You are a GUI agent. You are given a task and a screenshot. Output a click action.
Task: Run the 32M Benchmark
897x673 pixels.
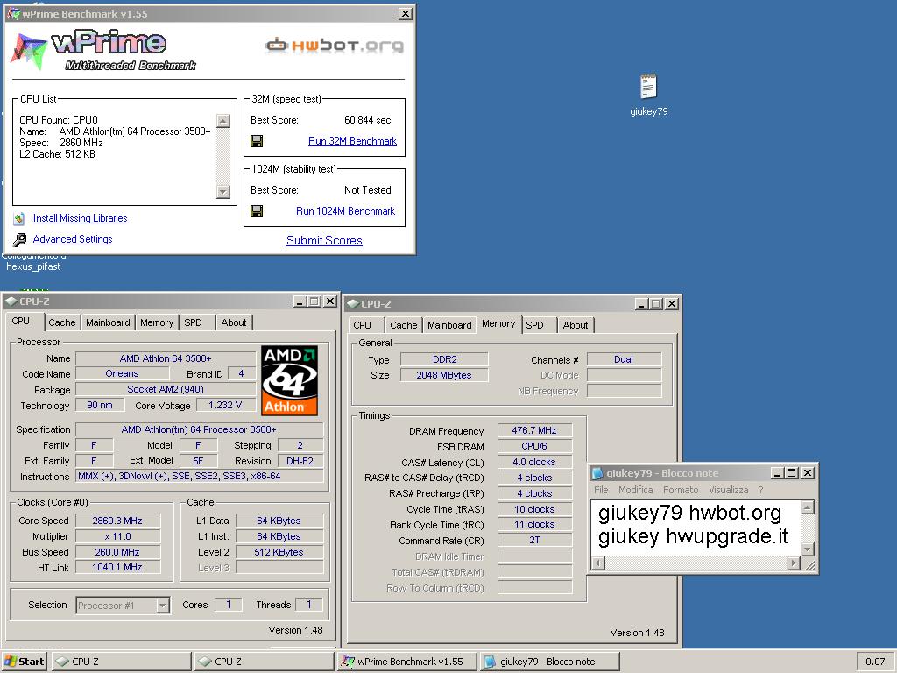[x=352, y=141]
